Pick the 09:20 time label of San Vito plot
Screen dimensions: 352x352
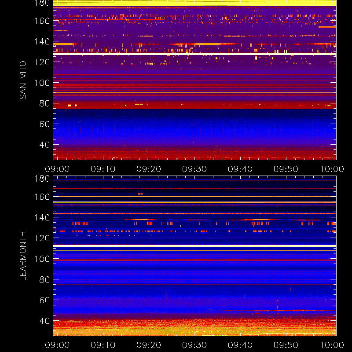[149, 169]
